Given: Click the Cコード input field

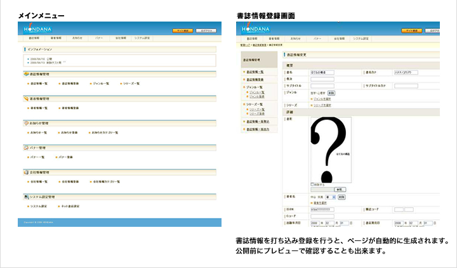Looking at the screenshot, I should pyautogui.click(x=322, y=216).
